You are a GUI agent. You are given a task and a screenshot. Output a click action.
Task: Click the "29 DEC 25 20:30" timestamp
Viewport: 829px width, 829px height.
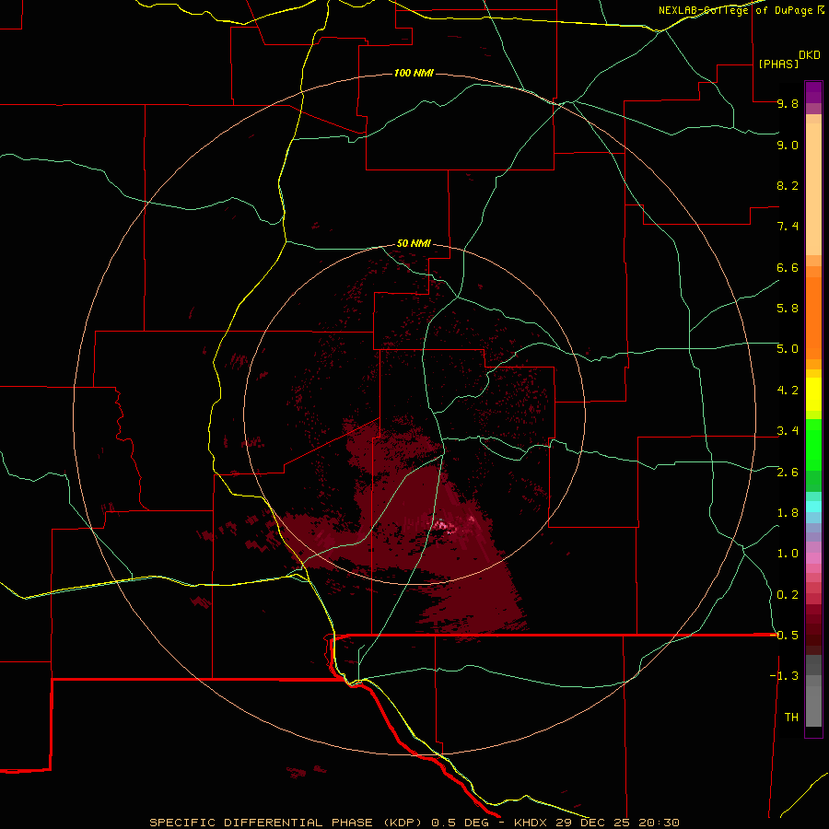click(x=617, y=823)
